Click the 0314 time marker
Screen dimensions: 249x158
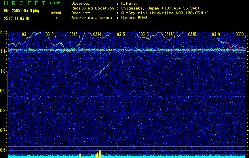97,34
